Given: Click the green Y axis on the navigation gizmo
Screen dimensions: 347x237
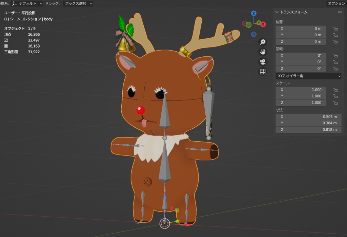Looking at the screenshot, I should (259, 22).
